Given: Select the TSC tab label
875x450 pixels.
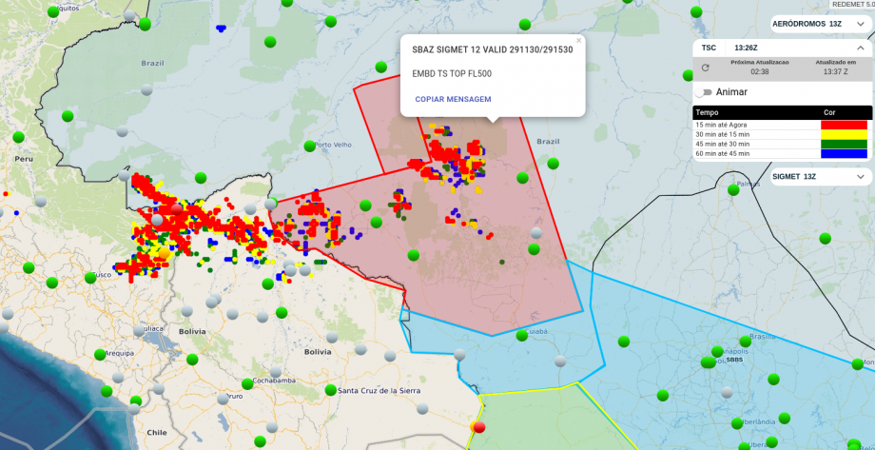Looking at the screenshot, I should tap(709, 48).
